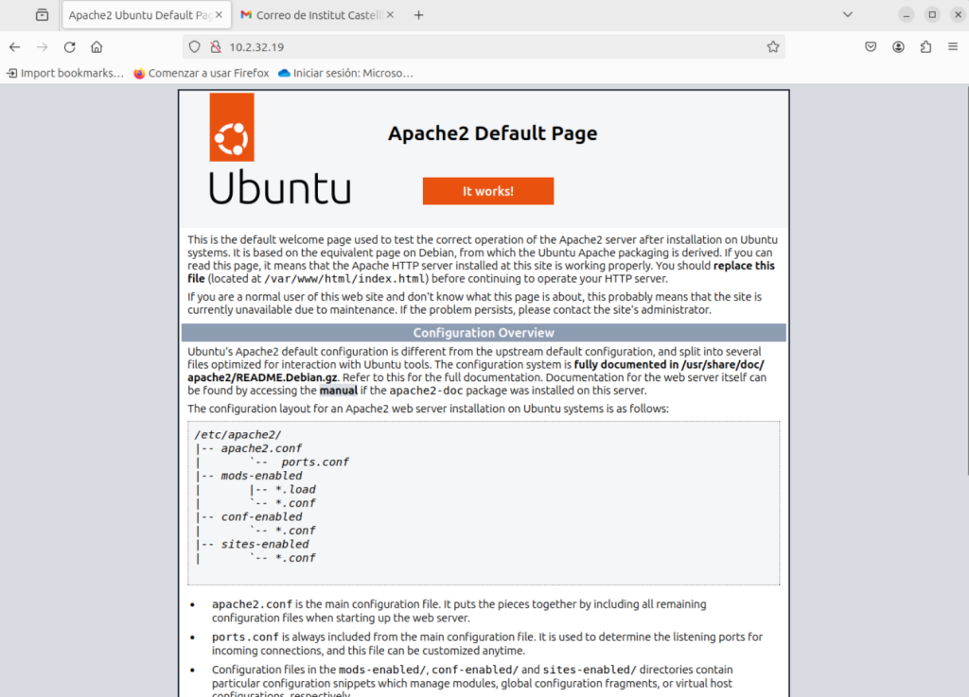Click mods-enabled in the config layout

262,476
